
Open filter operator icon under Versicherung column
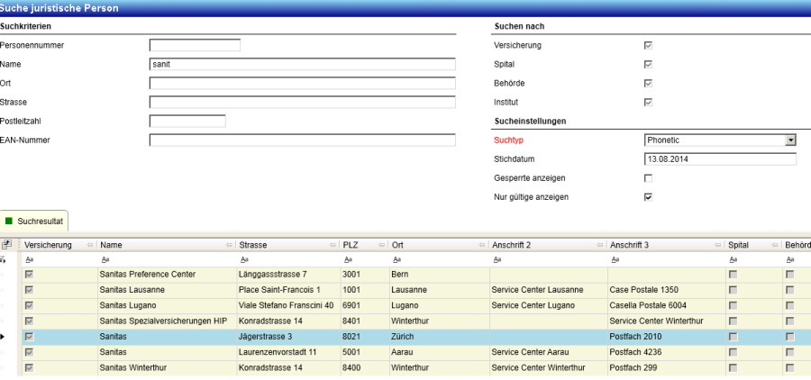(x=29, y=259)
